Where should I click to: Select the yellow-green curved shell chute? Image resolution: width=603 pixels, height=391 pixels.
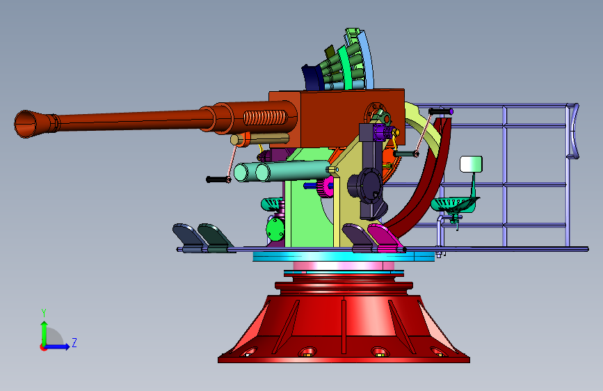pos(425,127)
